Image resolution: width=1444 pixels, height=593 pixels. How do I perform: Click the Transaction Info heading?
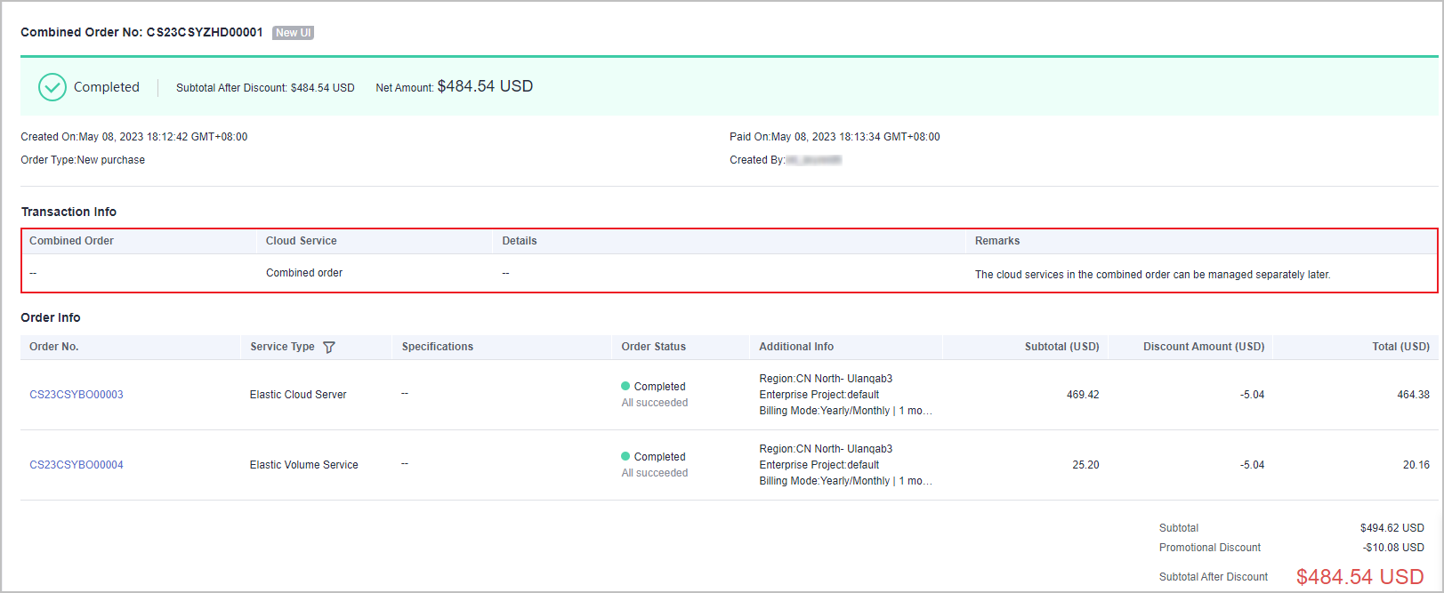69,212
